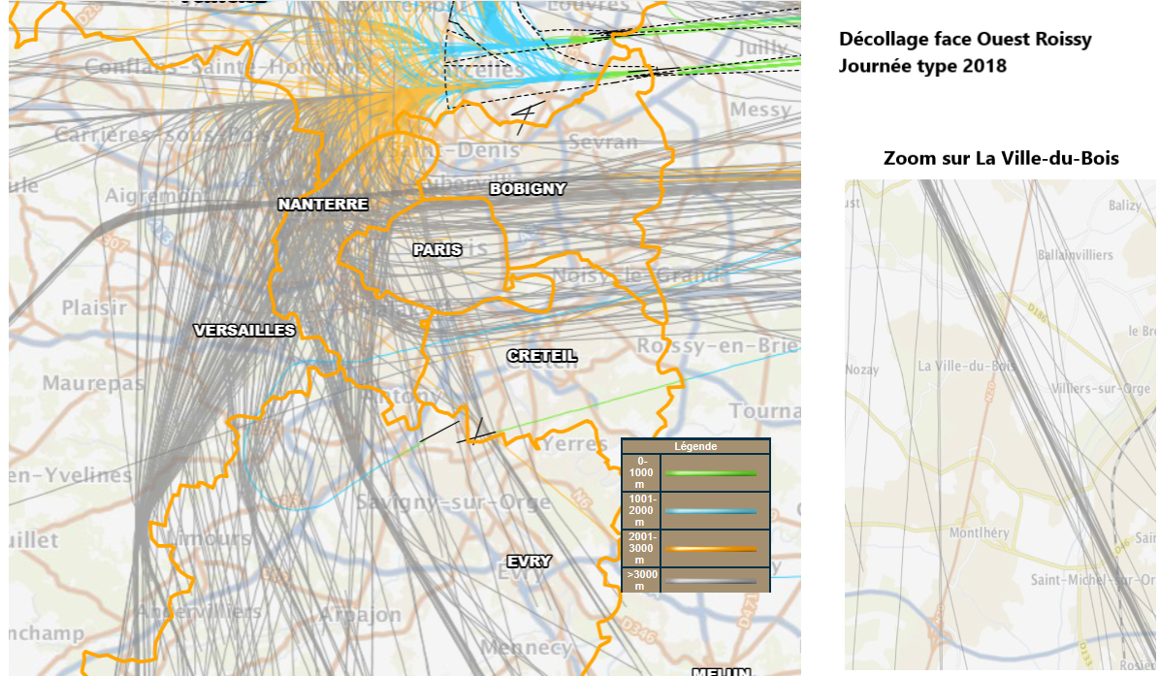Click the Roissy-en-Brie town label

point(718,346)
